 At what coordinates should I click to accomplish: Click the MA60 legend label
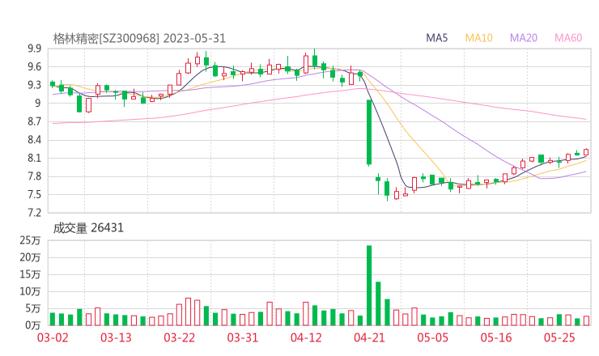coord(568,38)
